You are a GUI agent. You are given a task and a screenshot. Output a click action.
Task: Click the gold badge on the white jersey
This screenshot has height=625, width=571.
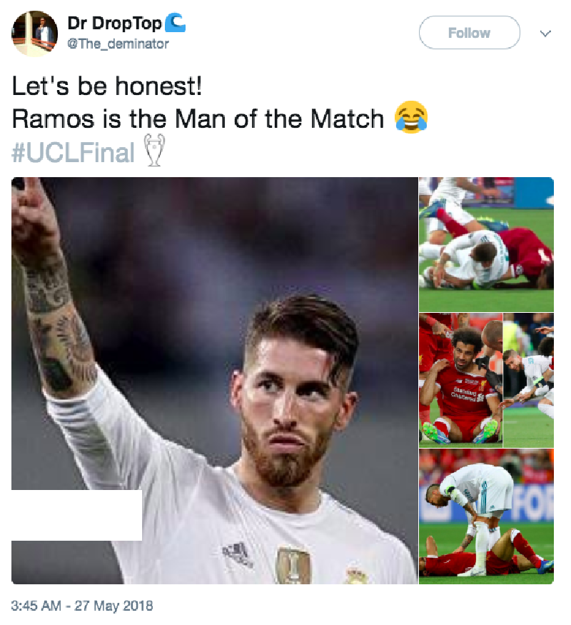tap(293, 565)
